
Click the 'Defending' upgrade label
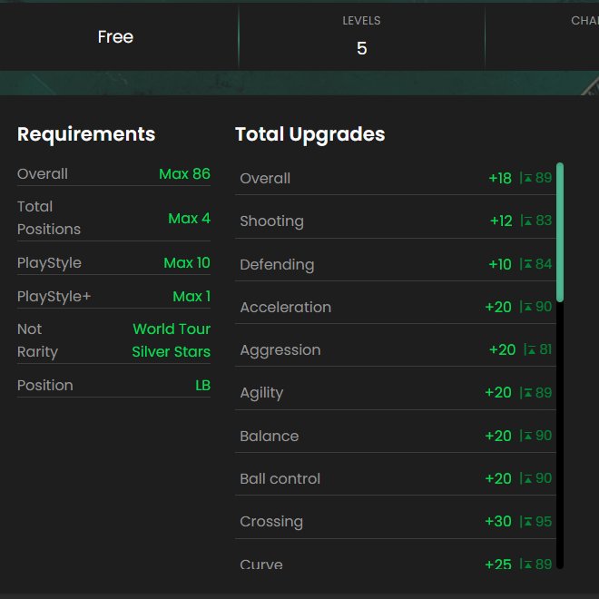(x=277, y=265)
